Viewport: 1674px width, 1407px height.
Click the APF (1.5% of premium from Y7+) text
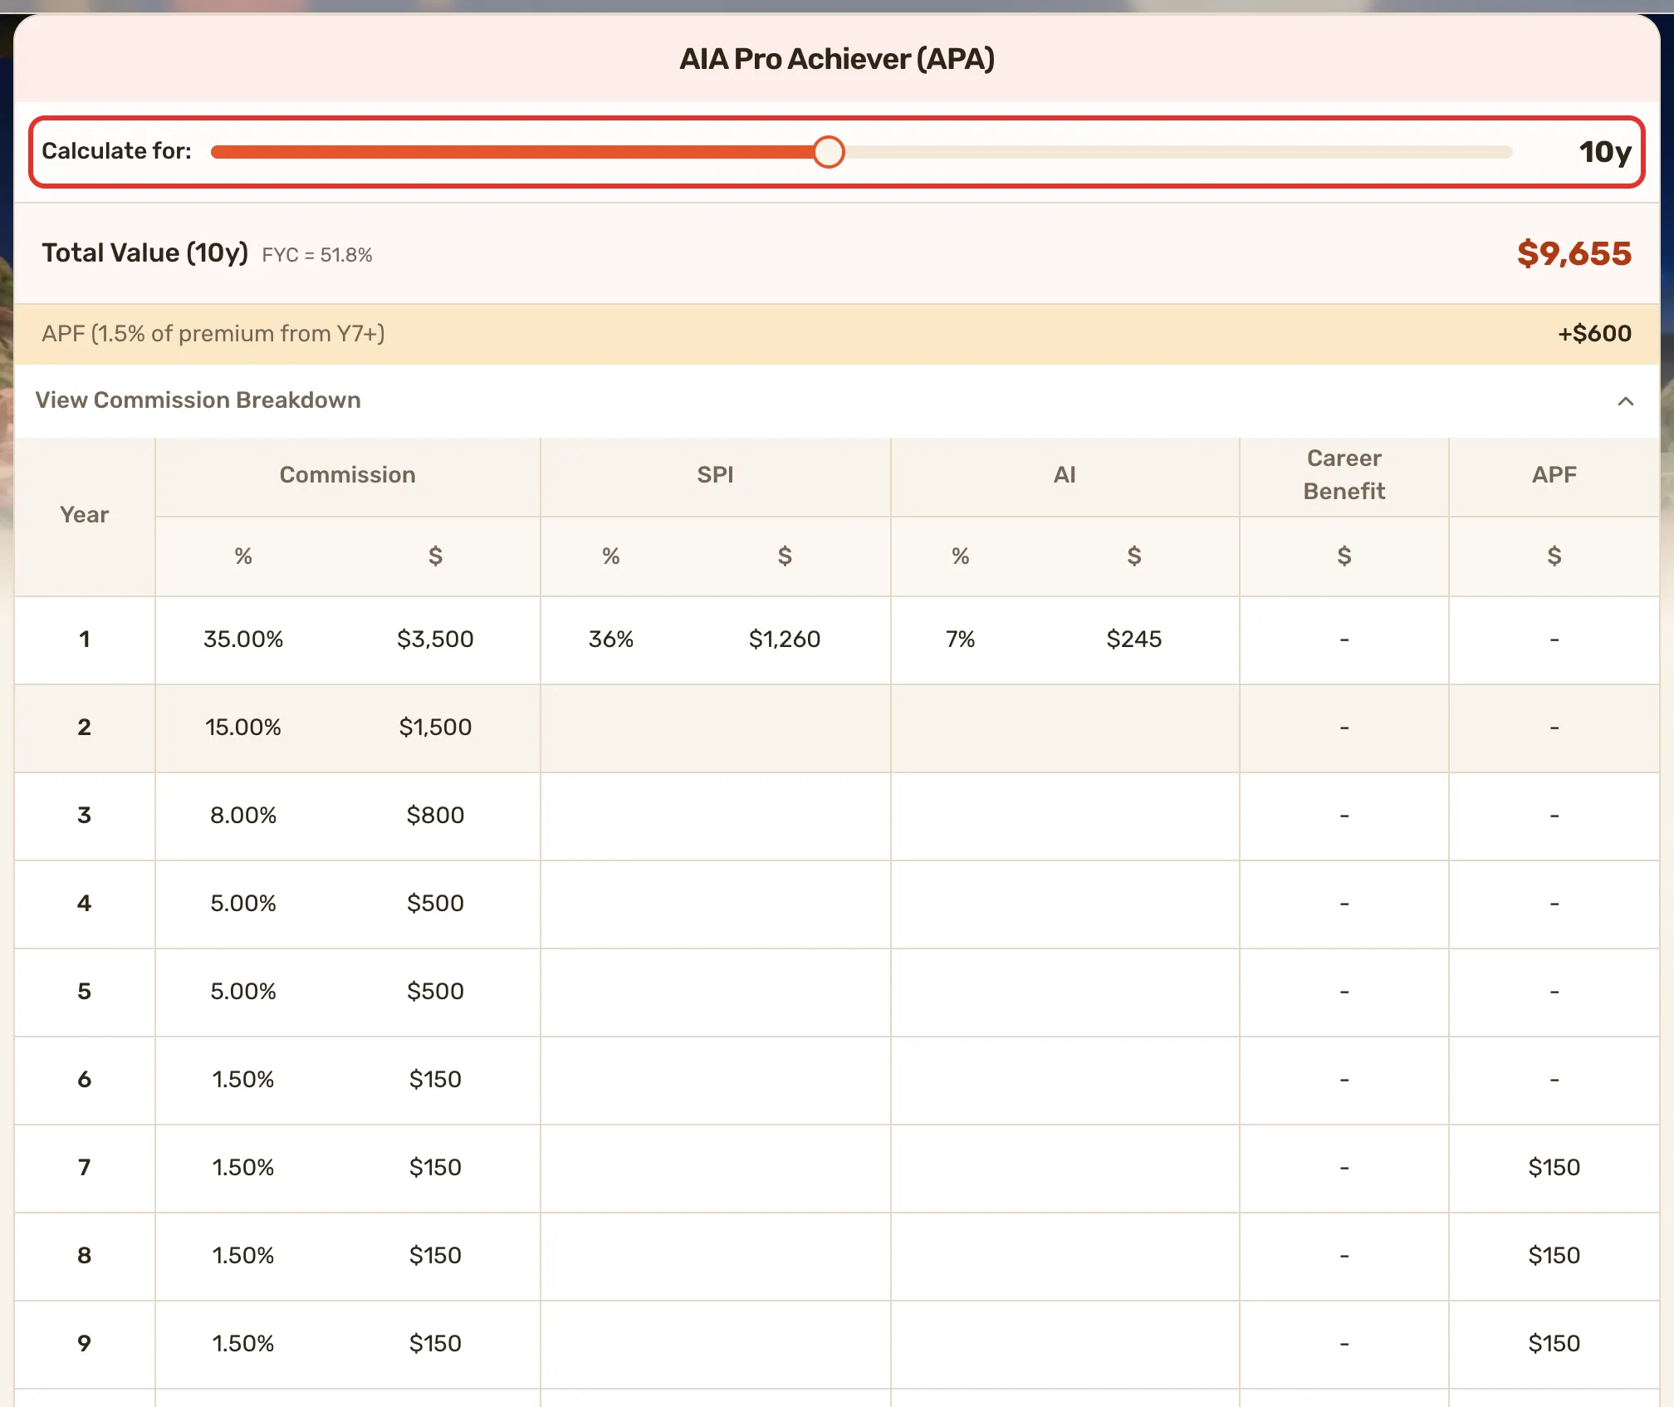(213, 334)
